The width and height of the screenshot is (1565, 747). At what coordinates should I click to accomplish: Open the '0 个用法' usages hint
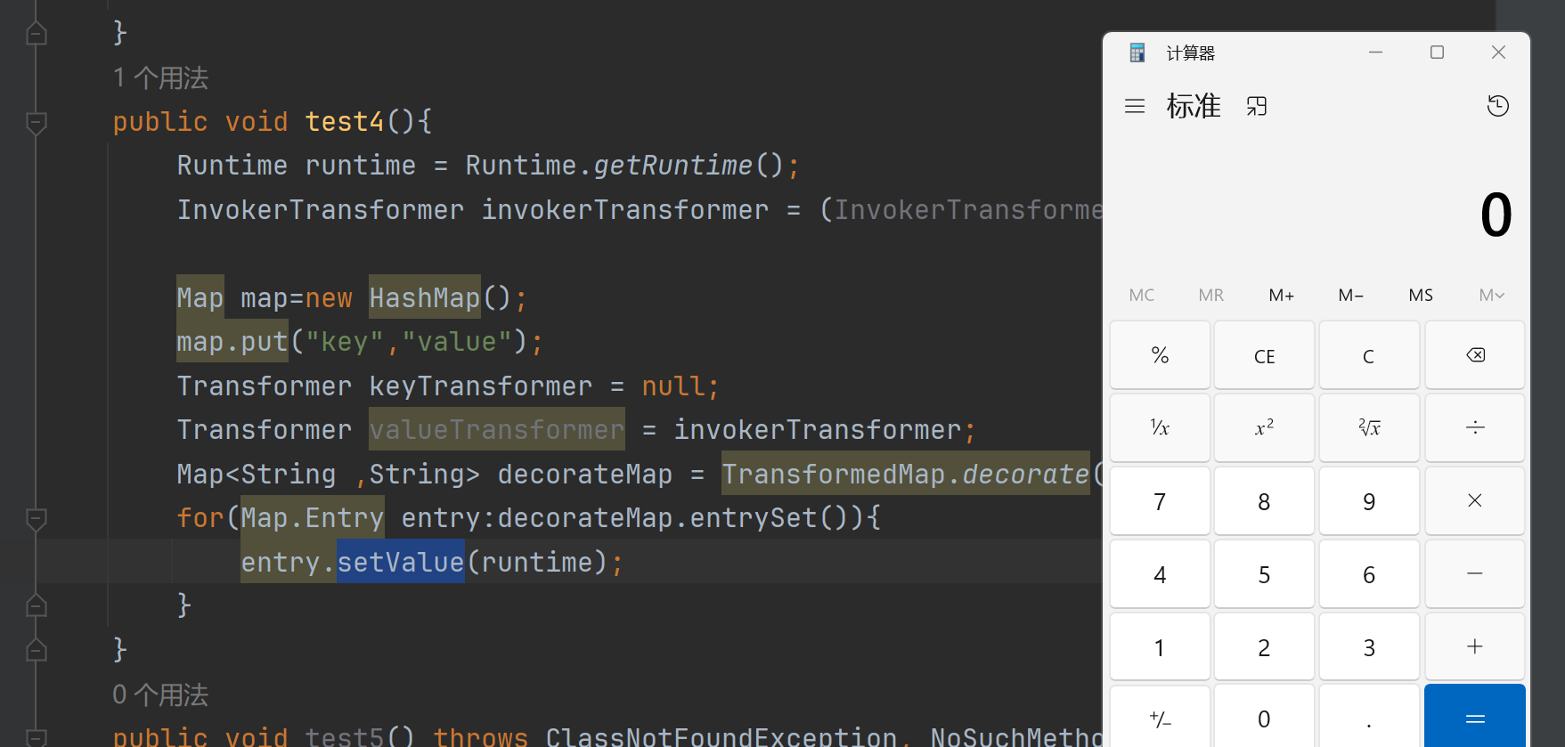point(160,694)
